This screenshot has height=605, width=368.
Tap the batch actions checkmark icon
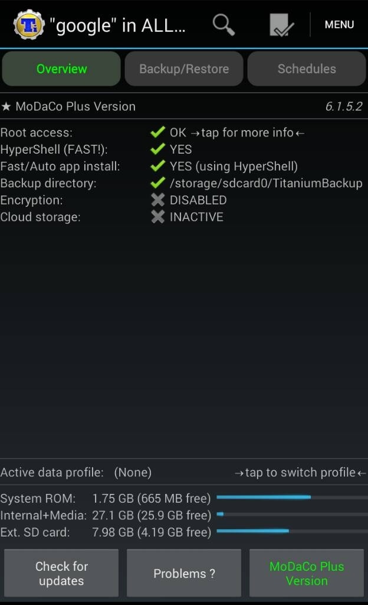tap(282, 25)
